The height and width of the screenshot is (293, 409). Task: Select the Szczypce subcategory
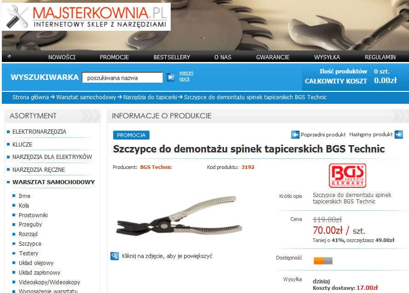coord(30,244)
